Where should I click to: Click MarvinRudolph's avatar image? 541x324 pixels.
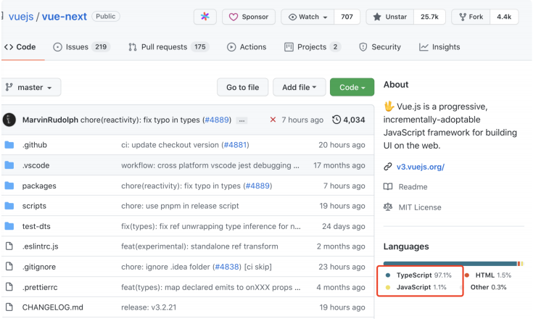click(9, 120)
